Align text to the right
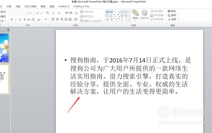Screen dimensions: 212x133 [x=62, y=19]
